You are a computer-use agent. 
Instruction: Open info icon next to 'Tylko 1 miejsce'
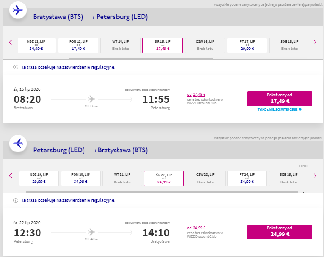(x=300, y=109)
